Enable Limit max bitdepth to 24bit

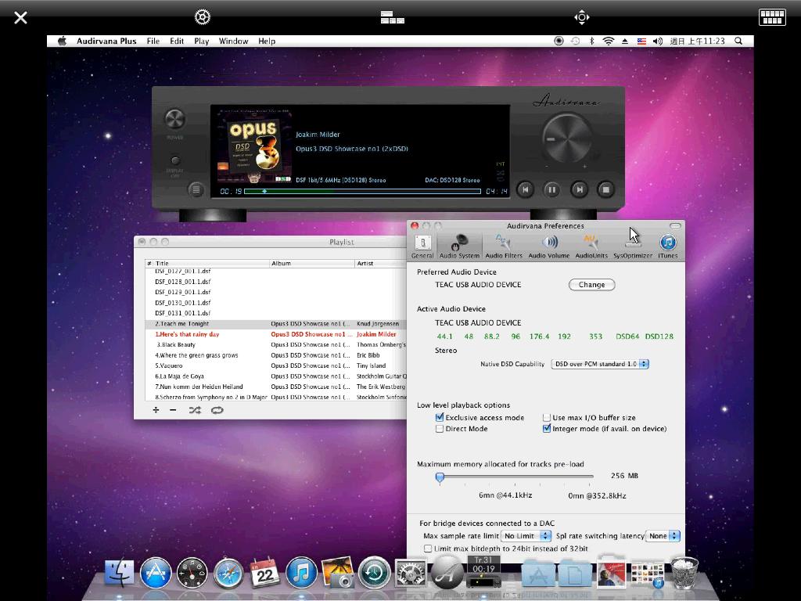(x=428, y=549)
